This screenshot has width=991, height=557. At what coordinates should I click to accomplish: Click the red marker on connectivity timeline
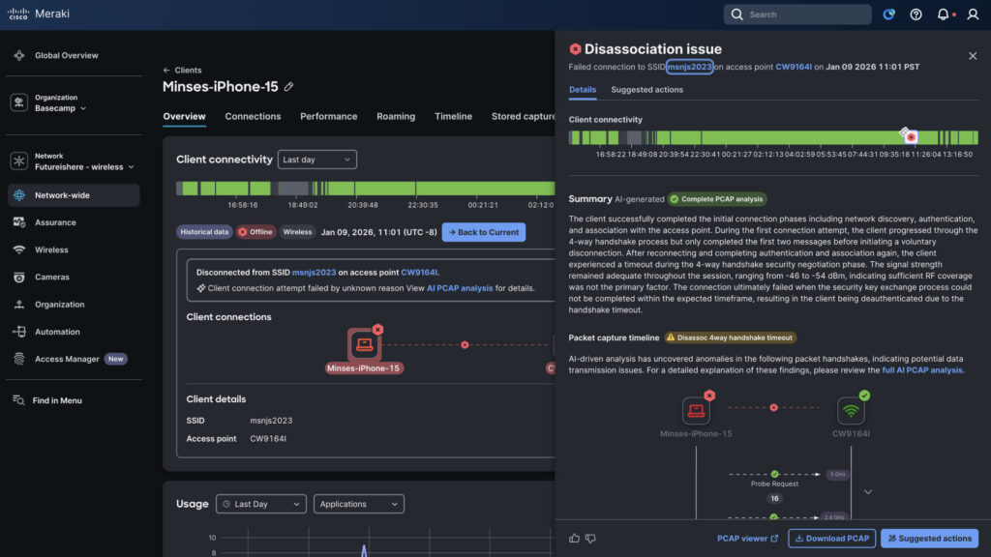point(911,137)
